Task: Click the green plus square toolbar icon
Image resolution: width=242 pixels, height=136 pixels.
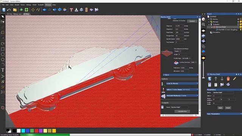Action: (26, 10)
